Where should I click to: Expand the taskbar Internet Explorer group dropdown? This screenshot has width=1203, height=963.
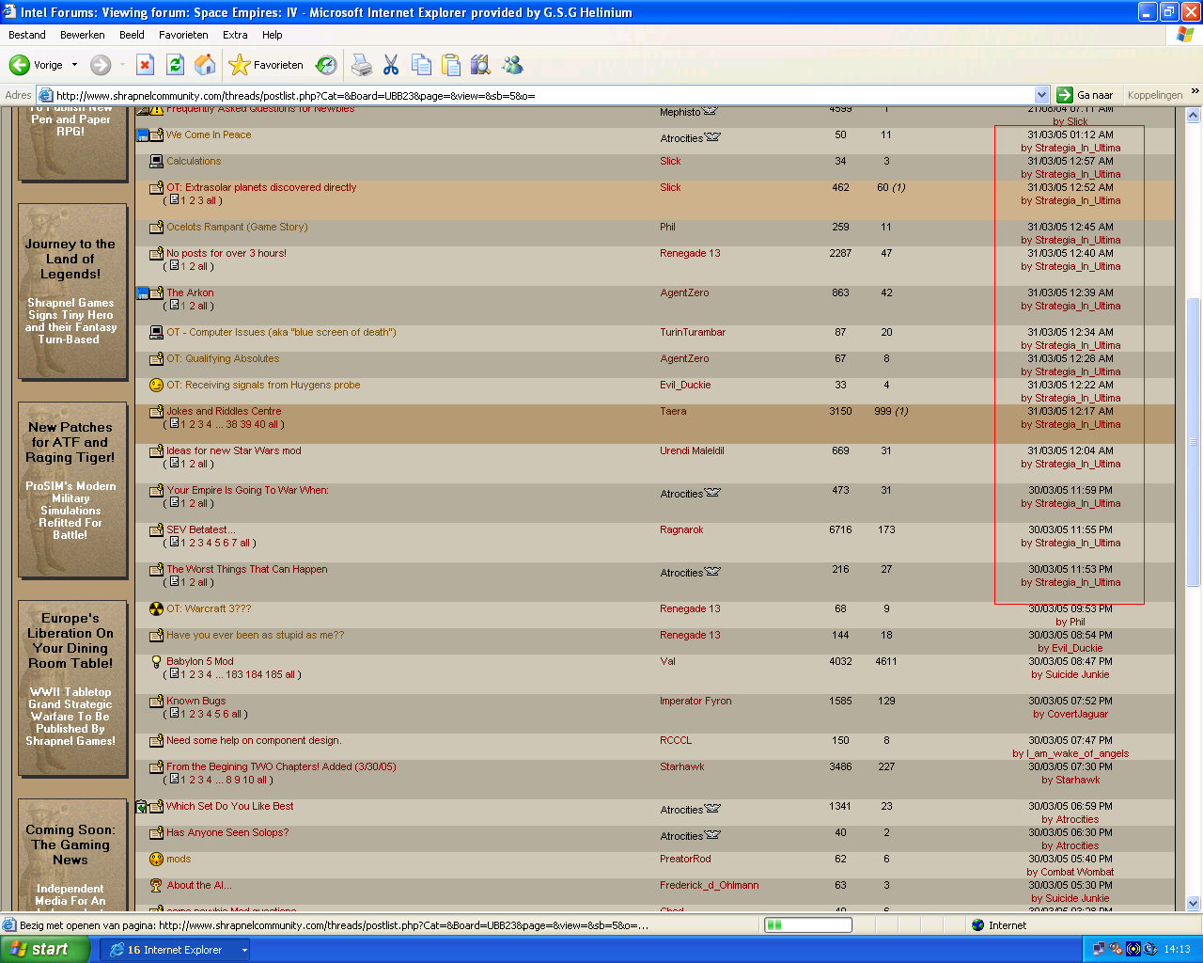click(x=244, y=950)
